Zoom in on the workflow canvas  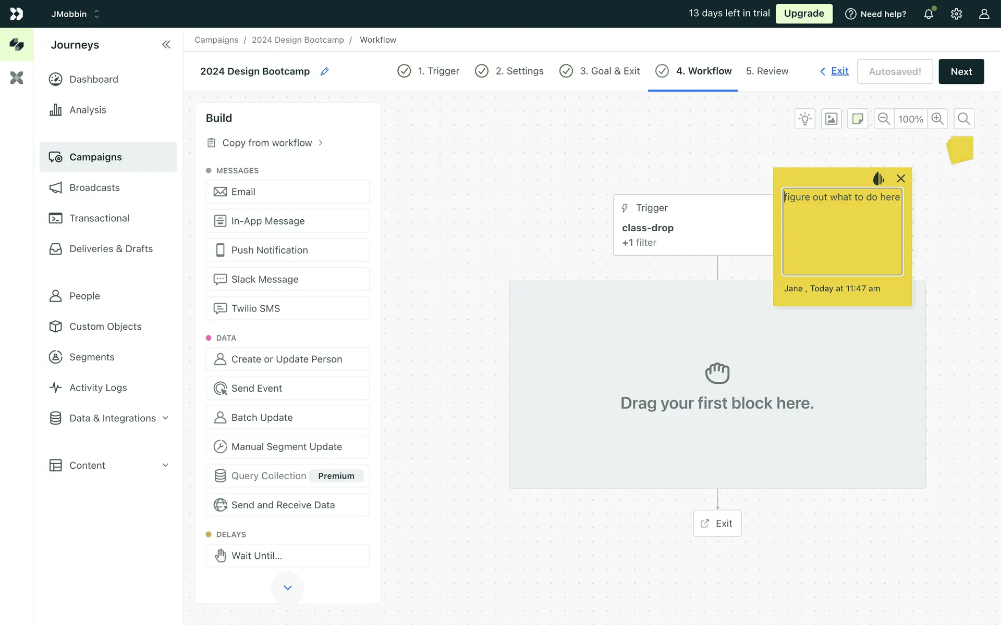(937, 119)
